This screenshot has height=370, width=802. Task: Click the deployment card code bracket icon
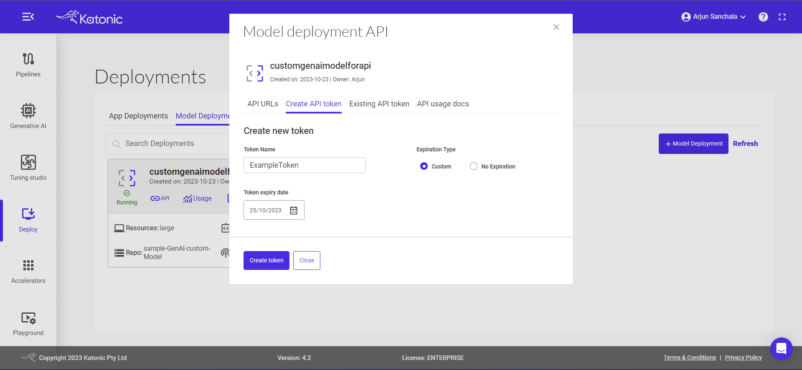click(127, 178)
